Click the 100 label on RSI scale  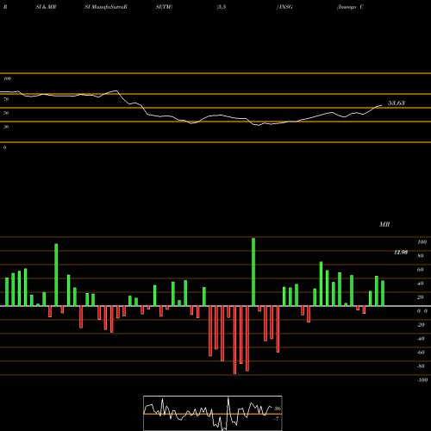[x=7, y=78]
